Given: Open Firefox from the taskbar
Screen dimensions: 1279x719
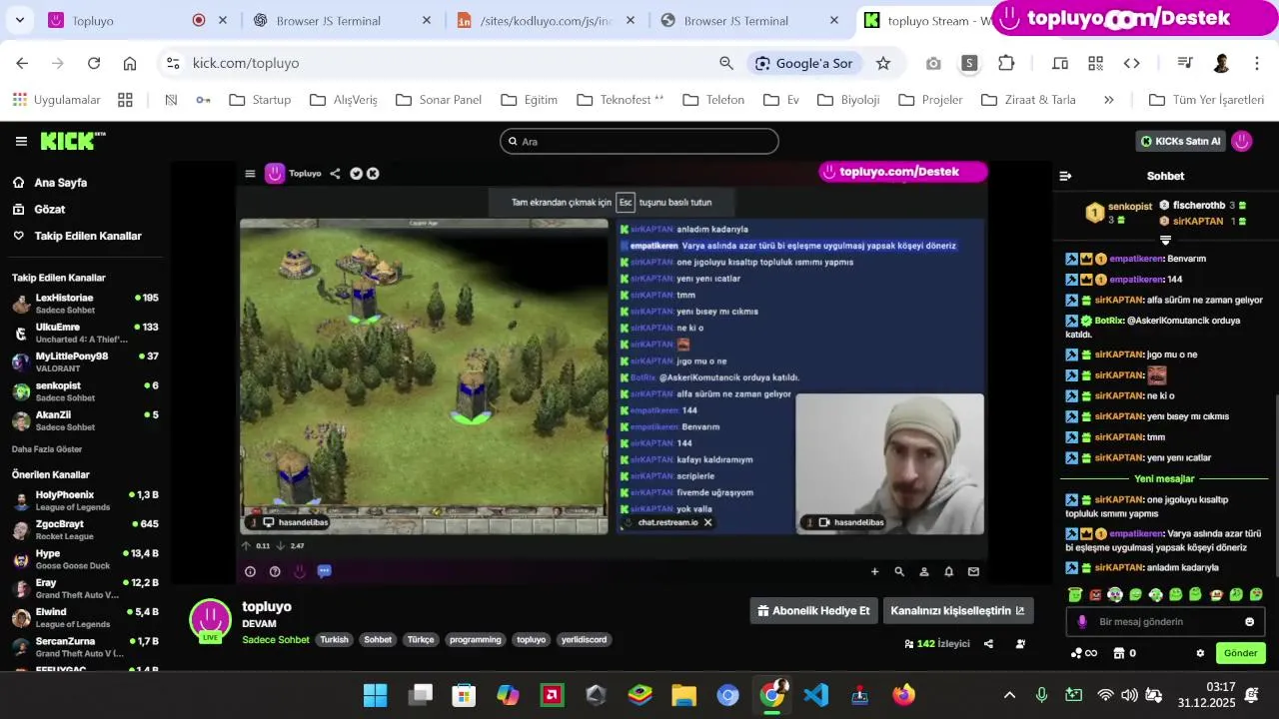Looking at the screenshot, I should click(904, 695).
